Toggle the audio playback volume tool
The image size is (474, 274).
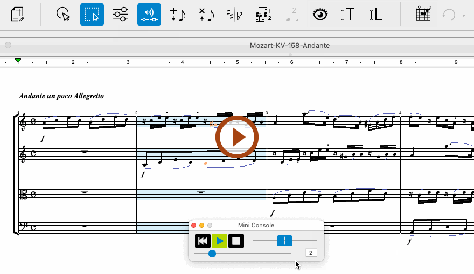(149, 15)
